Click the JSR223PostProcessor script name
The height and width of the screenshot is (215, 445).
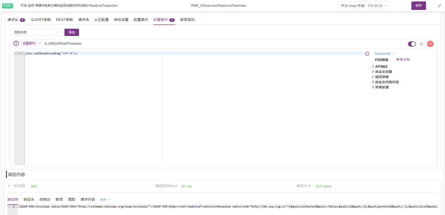(x=65, y=43)
